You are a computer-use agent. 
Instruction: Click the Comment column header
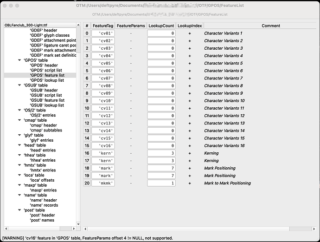pyautogui.click(x=260, y=26)
